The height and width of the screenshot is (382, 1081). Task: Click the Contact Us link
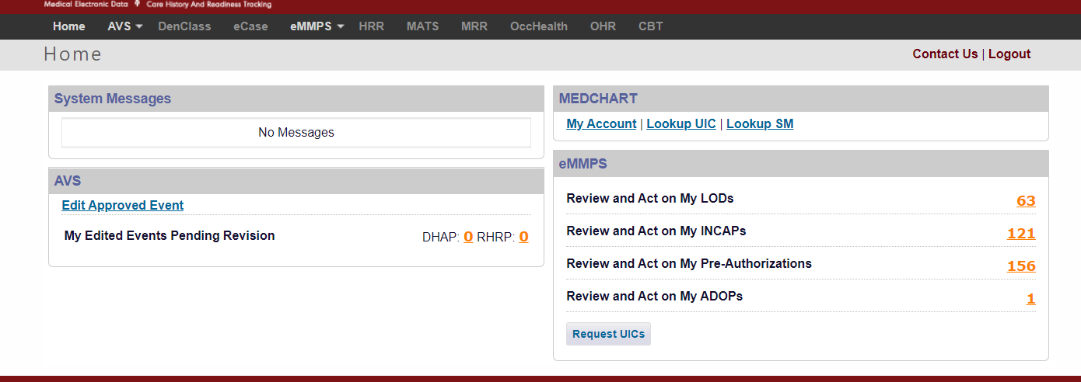(945, 54)
